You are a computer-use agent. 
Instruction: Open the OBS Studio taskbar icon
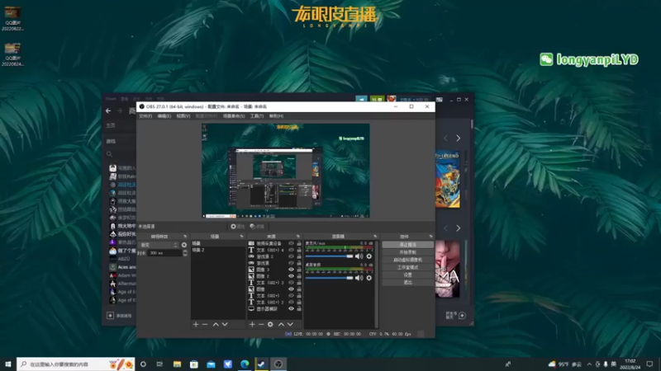click(278, 364)
